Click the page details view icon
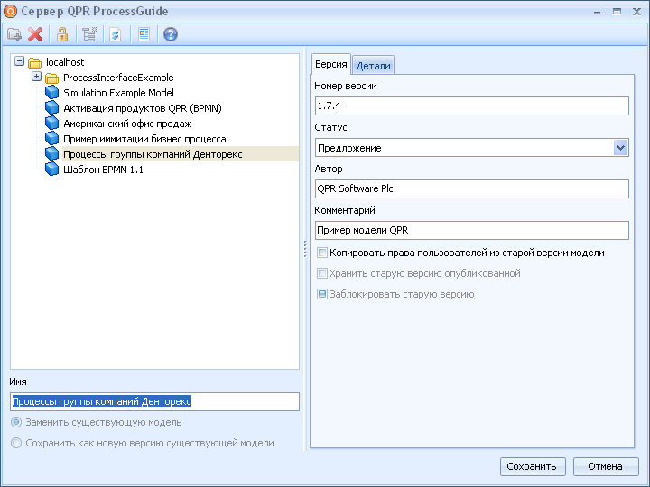This screenshot has width=650, height=487. (x=144, y=34)
